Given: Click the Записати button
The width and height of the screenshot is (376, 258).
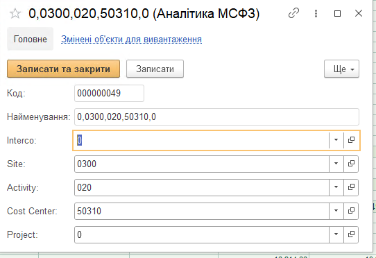Looking at the screenshot, I should point(155,69).
